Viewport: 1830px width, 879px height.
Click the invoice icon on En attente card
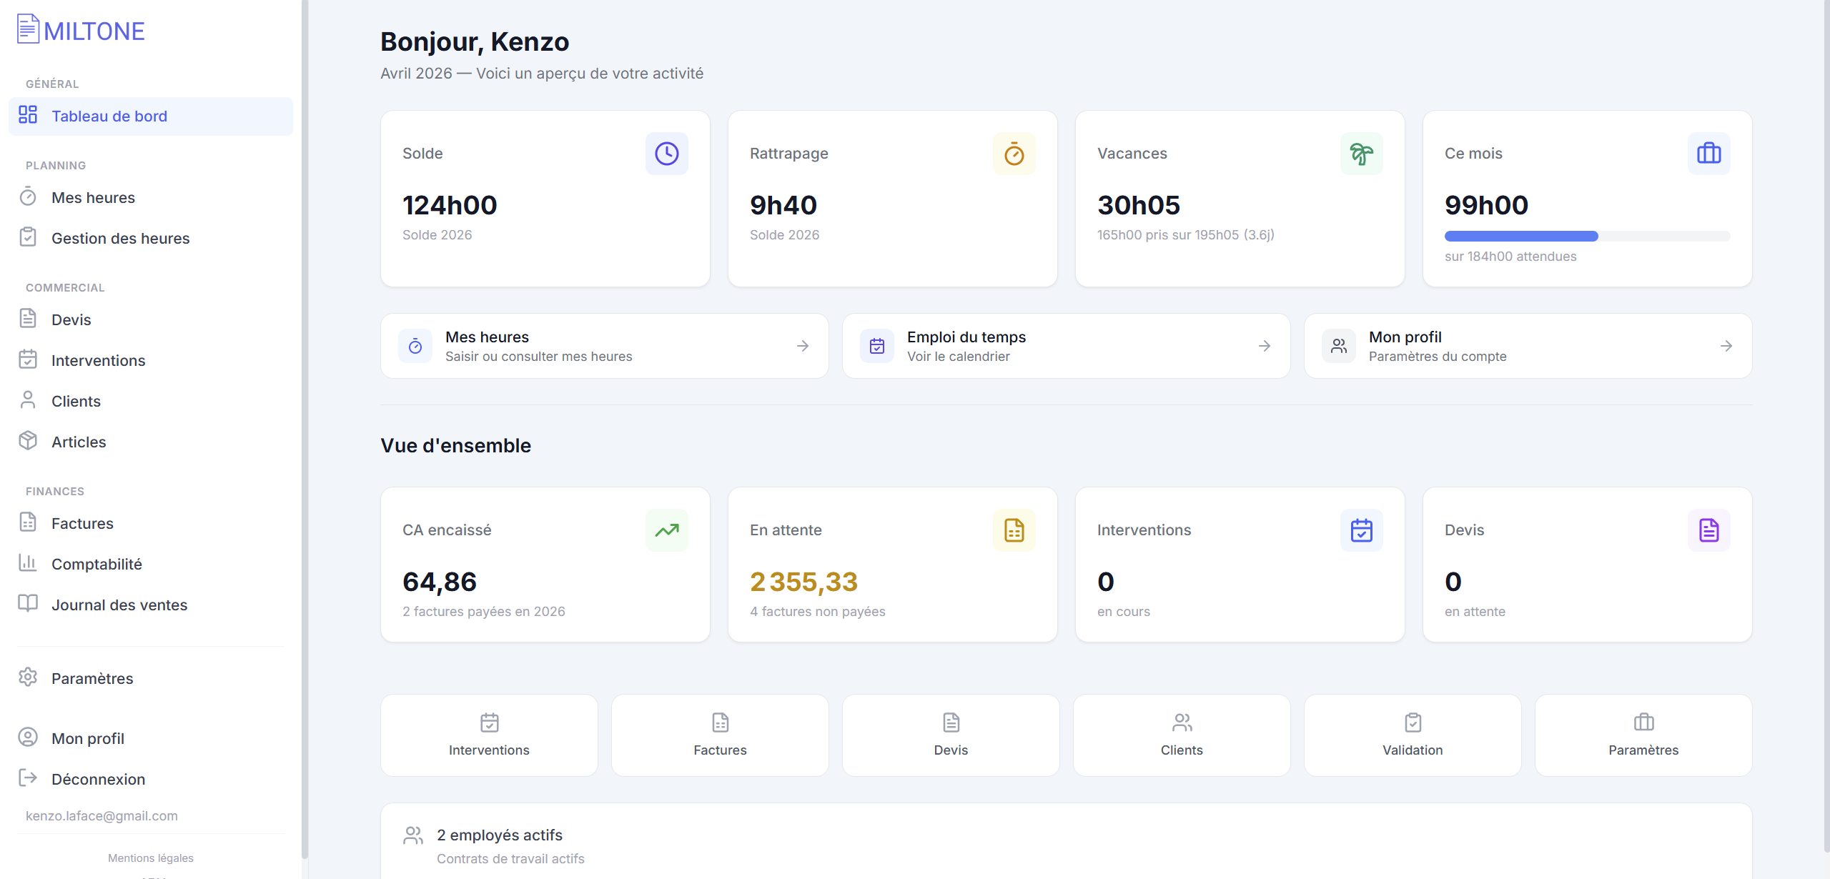coord(1014,530)
